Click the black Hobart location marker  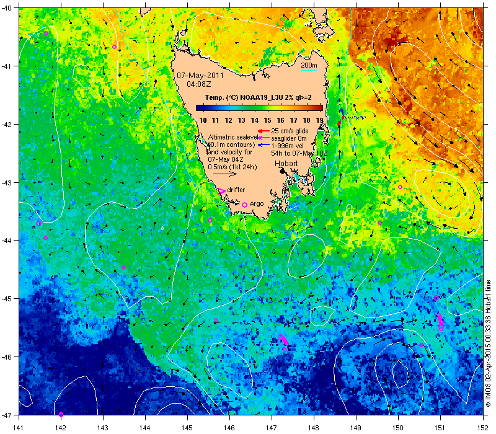[283, 171]
